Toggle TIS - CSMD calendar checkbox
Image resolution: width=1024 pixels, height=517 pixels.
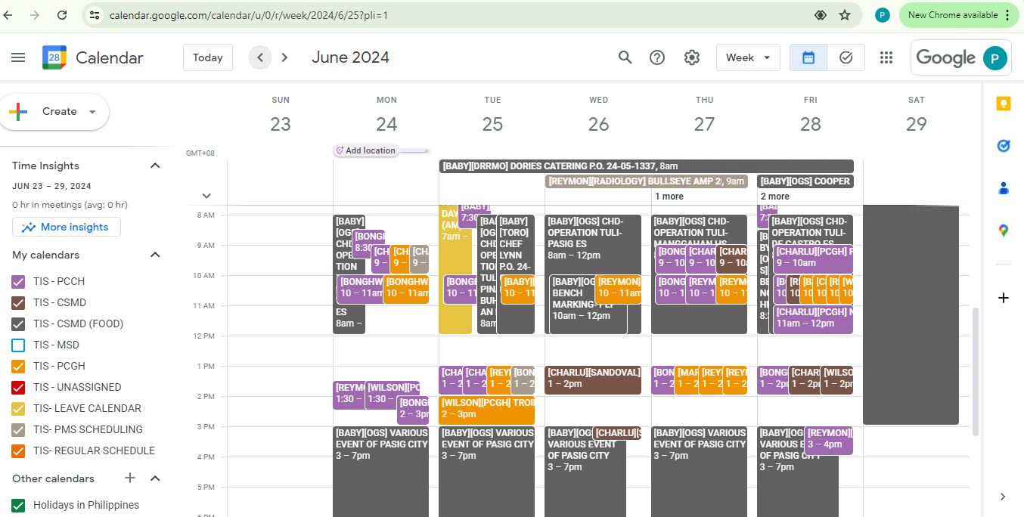click(x=19, y=302)
